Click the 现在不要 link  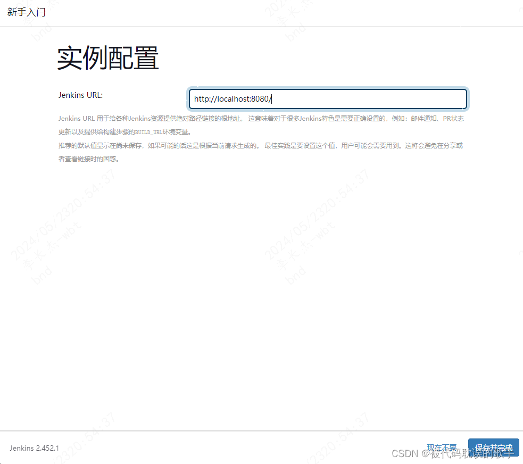[x=442, y=448]
